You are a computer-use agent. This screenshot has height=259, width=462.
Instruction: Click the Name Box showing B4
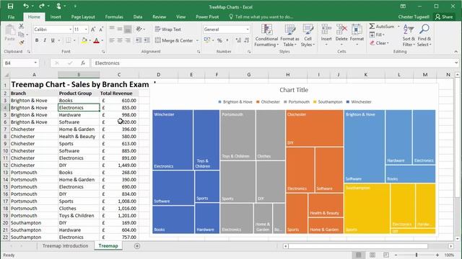coord(21,63)
